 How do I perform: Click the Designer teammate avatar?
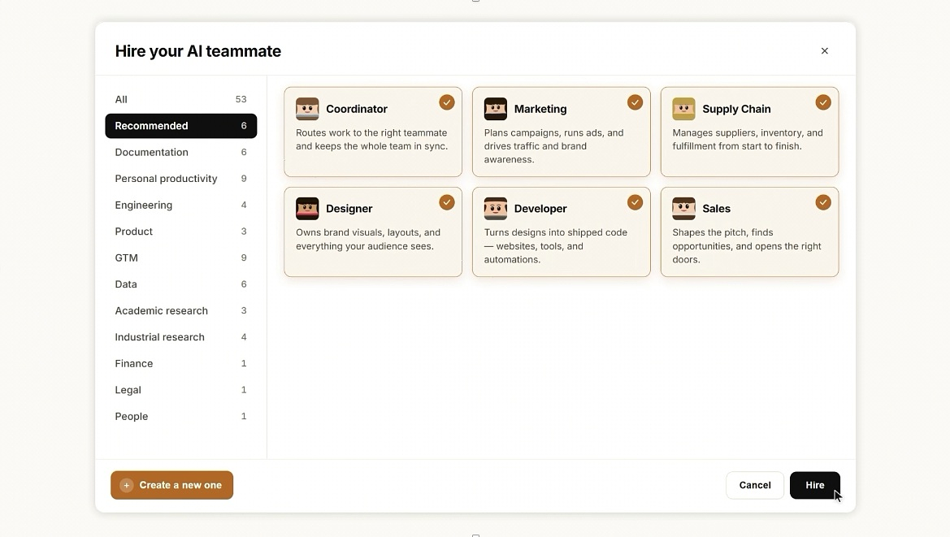307,208
